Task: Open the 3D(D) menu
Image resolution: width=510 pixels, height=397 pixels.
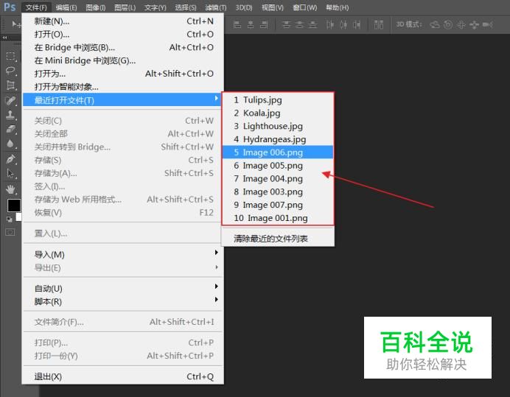Action: (244, 7)
